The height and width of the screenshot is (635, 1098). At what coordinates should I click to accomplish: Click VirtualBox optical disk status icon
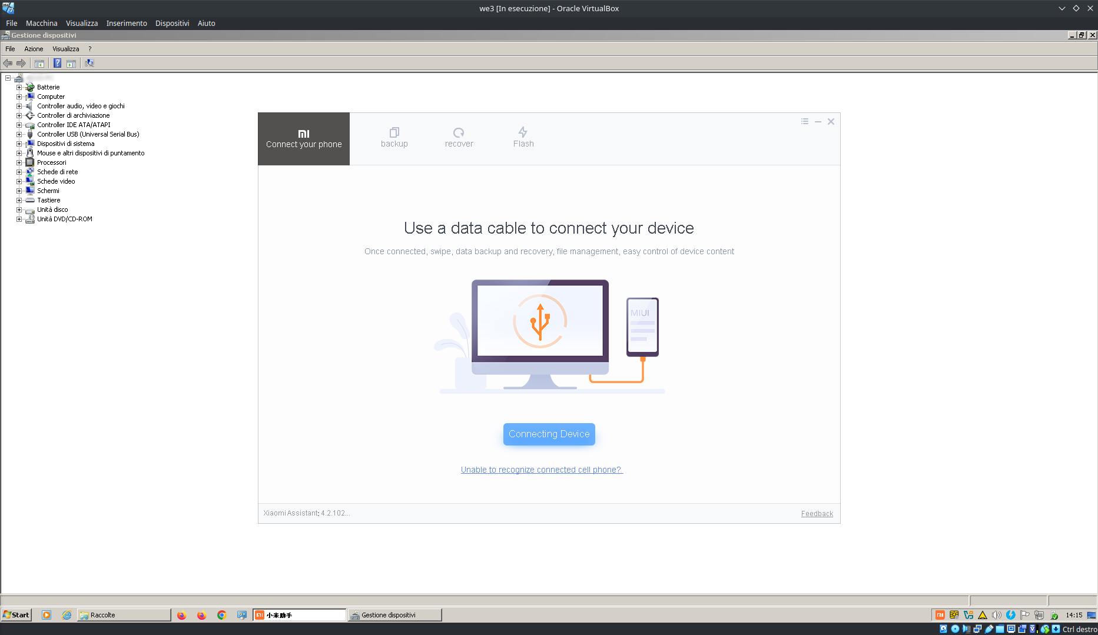tap(955, 629)
